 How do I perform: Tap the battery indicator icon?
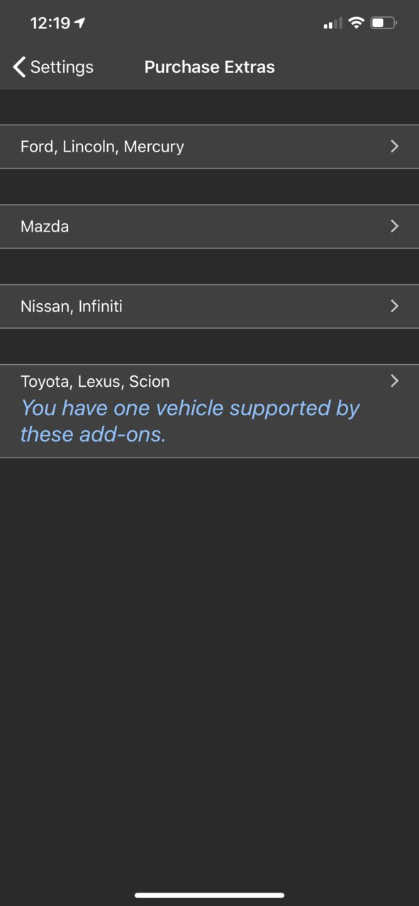coord(384,23)
